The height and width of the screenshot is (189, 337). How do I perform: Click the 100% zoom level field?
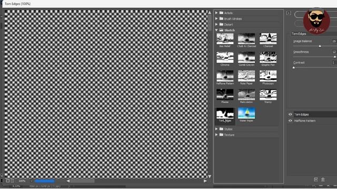coord(22,181)
